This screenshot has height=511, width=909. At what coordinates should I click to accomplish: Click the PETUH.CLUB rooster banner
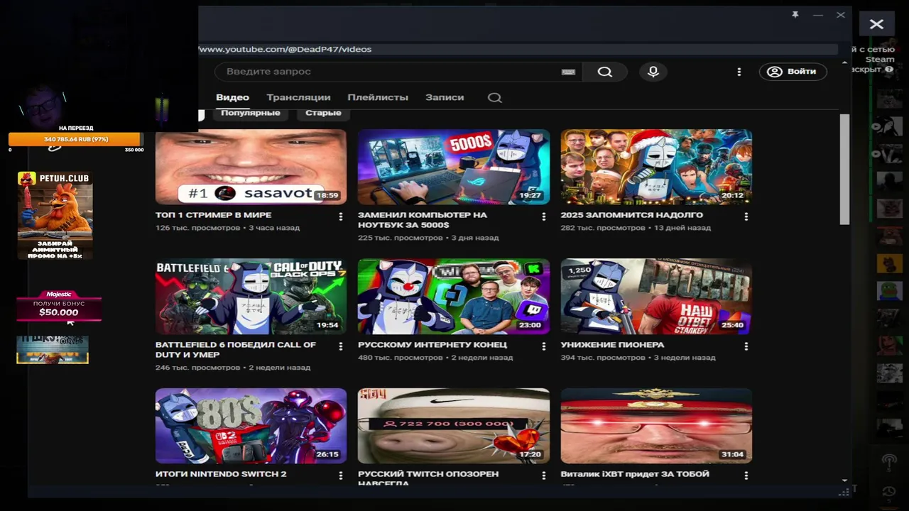[55, 215]
